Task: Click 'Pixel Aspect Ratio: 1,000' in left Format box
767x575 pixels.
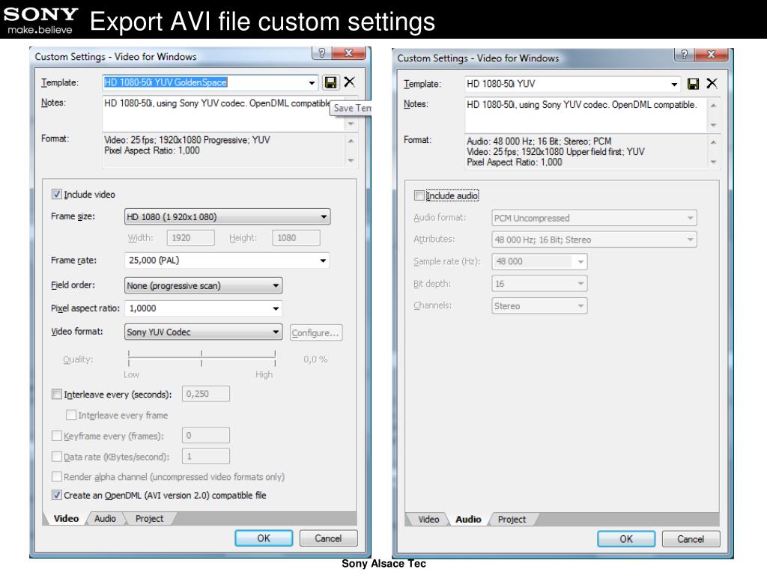Action: pyautogui.click(x=151, y=150)
